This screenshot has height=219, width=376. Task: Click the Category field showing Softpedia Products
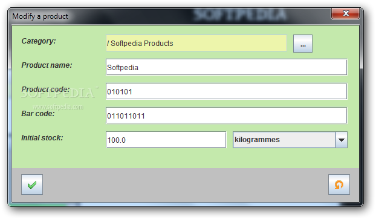click(196, 43)
